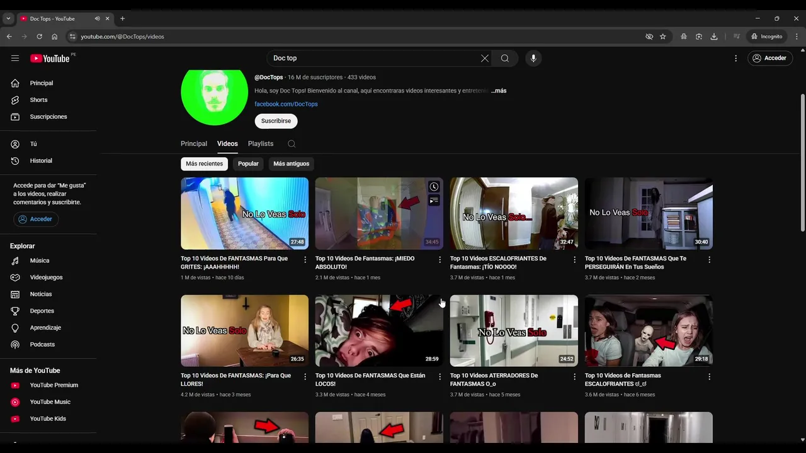The height and width of the screenshot is (453, 806).
Task: Select the Popular filter chip
Action: coord(248,164)
